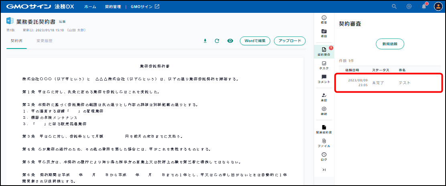446x186 pixels.
Task: Click the 新規依頼 button
Action: [390, 44]
